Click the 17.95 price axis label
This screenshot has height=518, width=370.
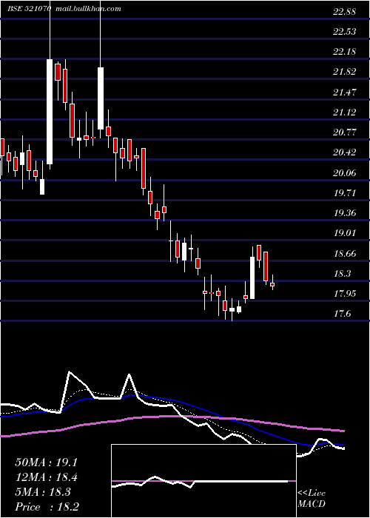[x=344, y=294]
